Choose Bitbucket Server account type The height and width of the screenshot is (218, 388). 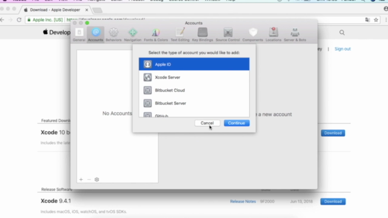point(194,103)
